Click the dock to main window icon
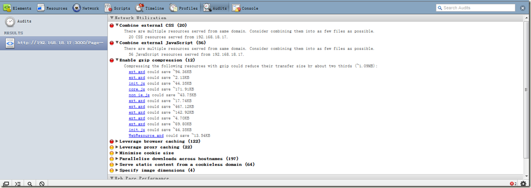This screenshot has width=531, height=188. pyautogui.click(x=6, y=184)
